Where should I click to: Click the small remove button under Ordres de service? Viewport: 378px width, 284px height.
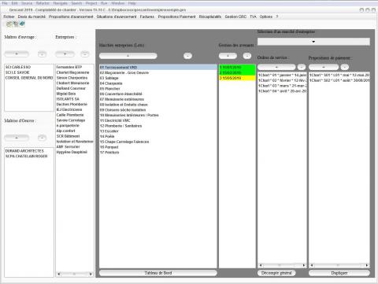click(x=302, y=67)
